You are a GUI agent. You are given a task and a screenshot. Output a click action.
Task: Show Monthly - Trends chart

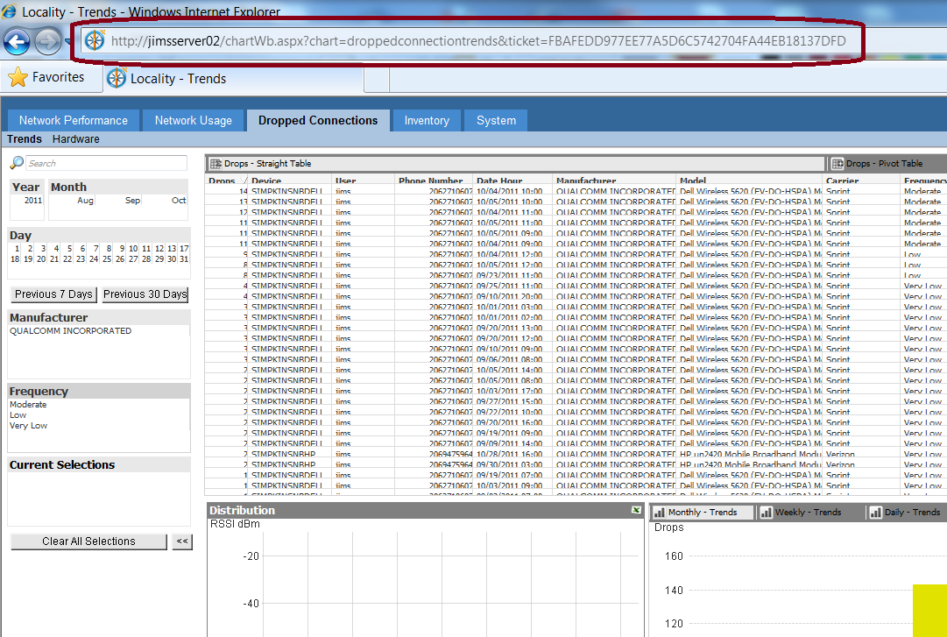tap(703, 512)
